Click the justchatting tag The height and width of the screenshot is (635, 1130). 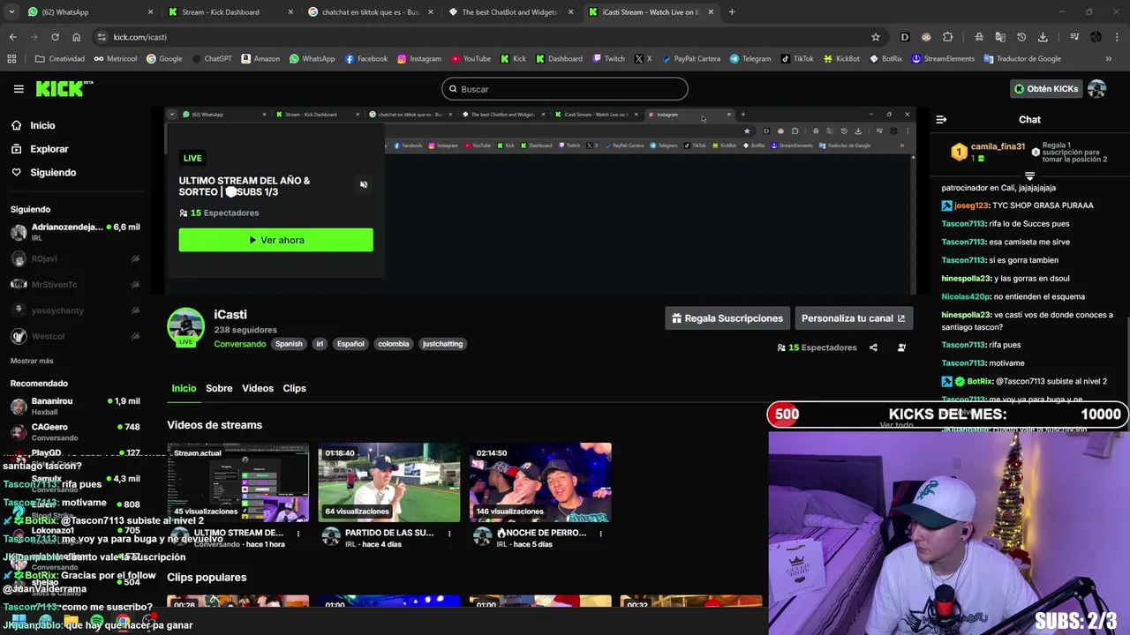click(x=442, y=344)
